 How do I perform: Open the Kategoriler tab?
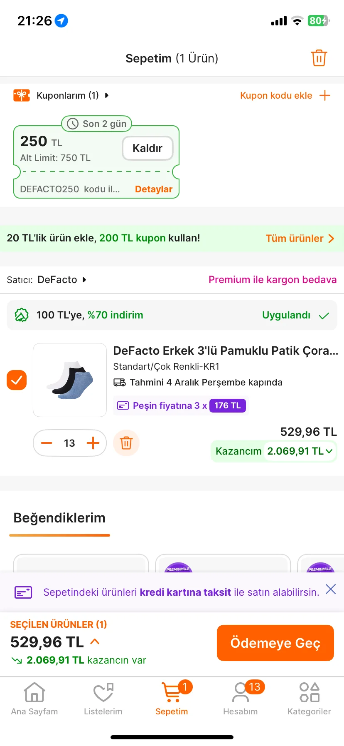(x=309, y=699)
